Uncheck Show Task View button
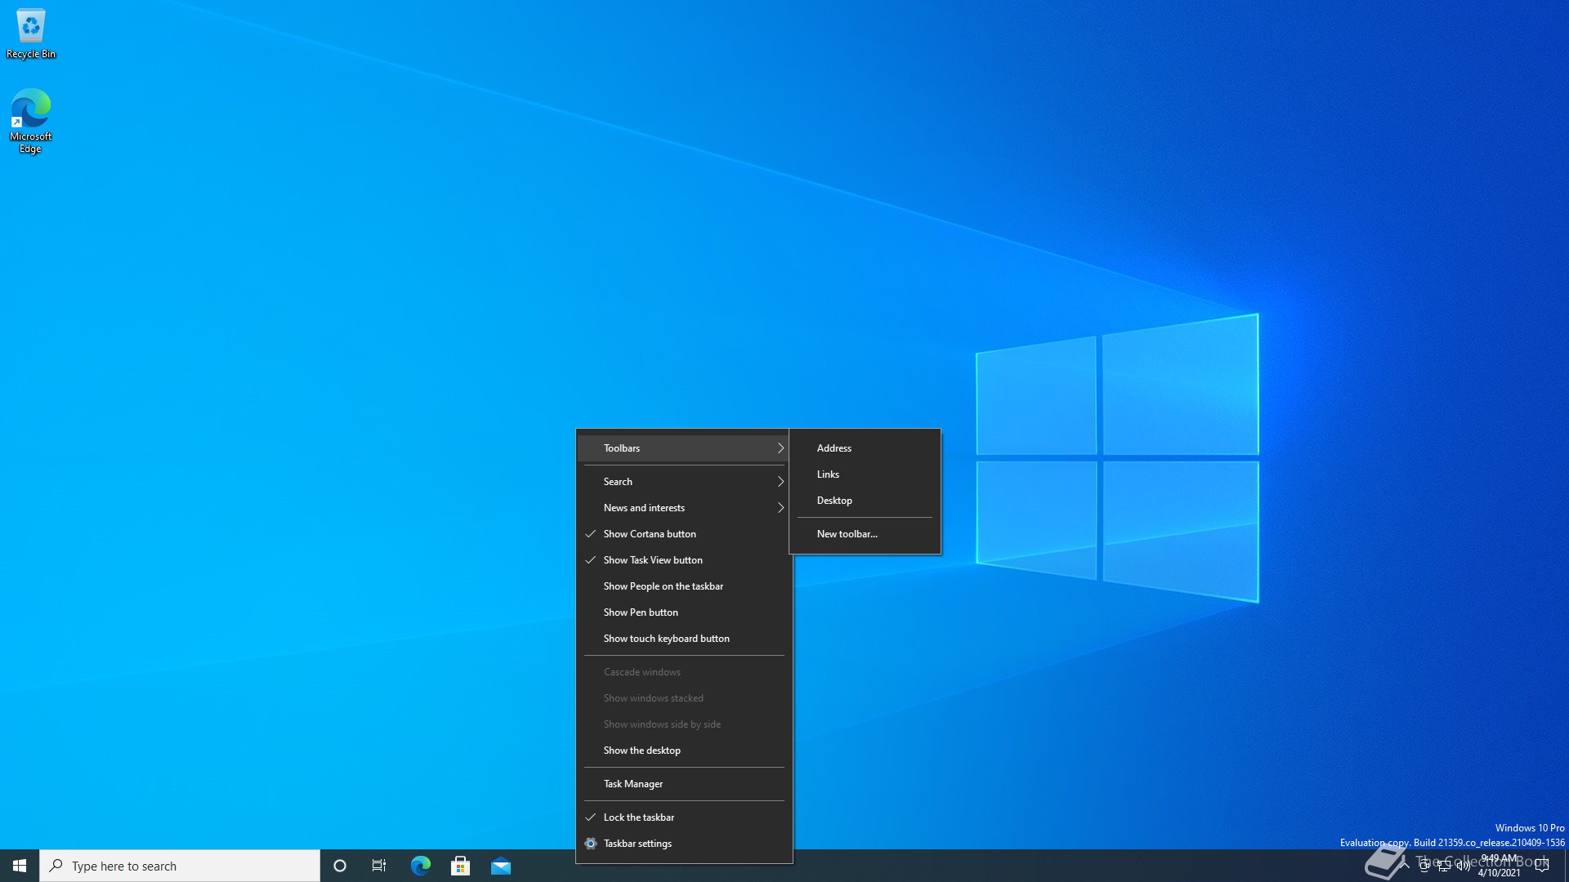The height and width of the screenshot is (882, 1569). (x=684, y=560)
